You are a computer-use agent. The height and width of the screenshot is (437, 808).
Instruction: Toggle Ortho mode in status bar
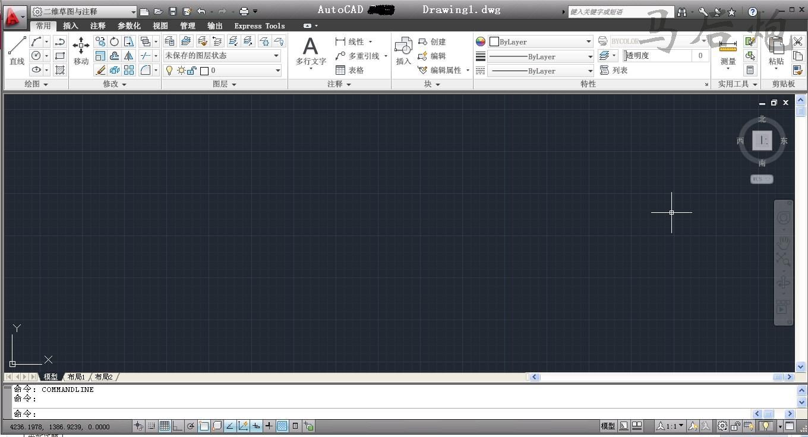coord(178,426)
